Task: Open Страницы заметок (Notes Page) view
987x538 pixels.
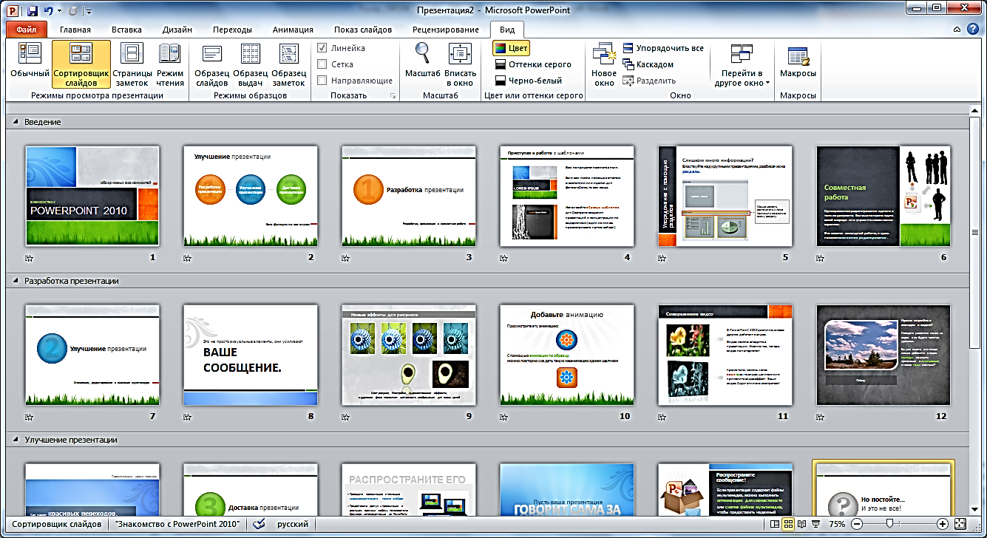Action: [x=132, y=64]
